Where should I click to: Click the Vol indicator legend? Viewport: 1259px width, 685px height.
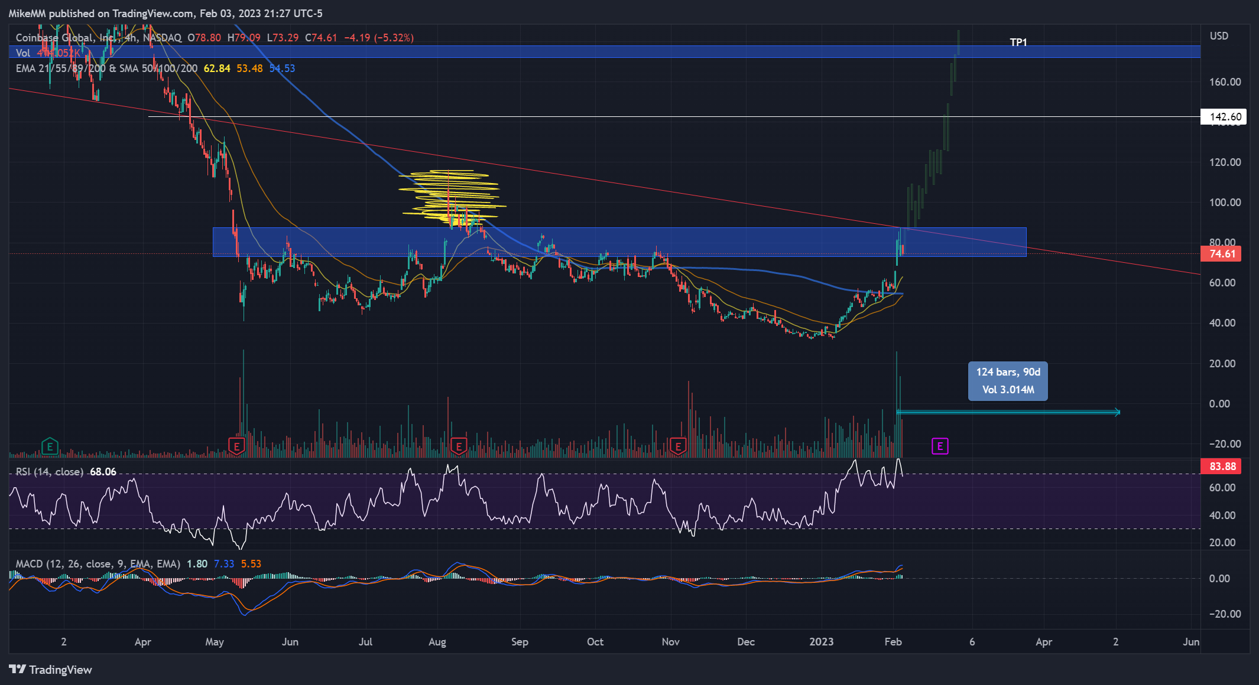pos(47,53)
